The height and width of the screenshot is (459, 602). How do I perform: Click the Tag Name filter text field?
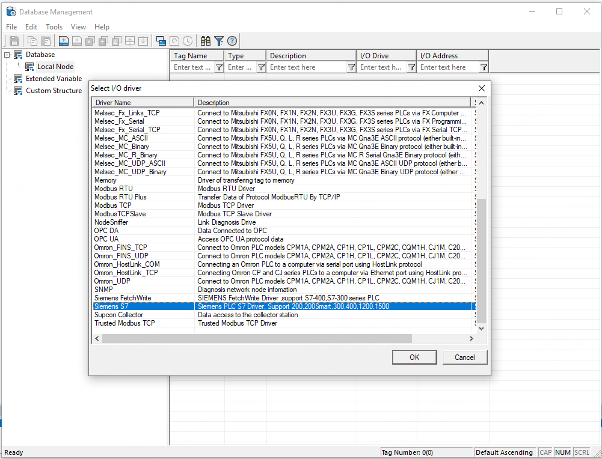coord(192,67)
